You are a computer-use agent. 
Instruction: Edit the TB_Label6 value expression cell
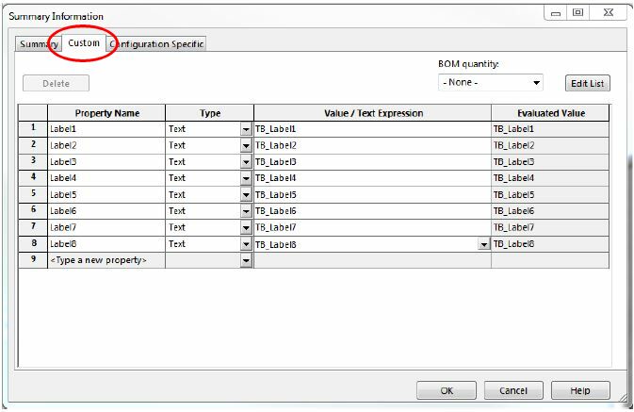(x=372, y=211)
